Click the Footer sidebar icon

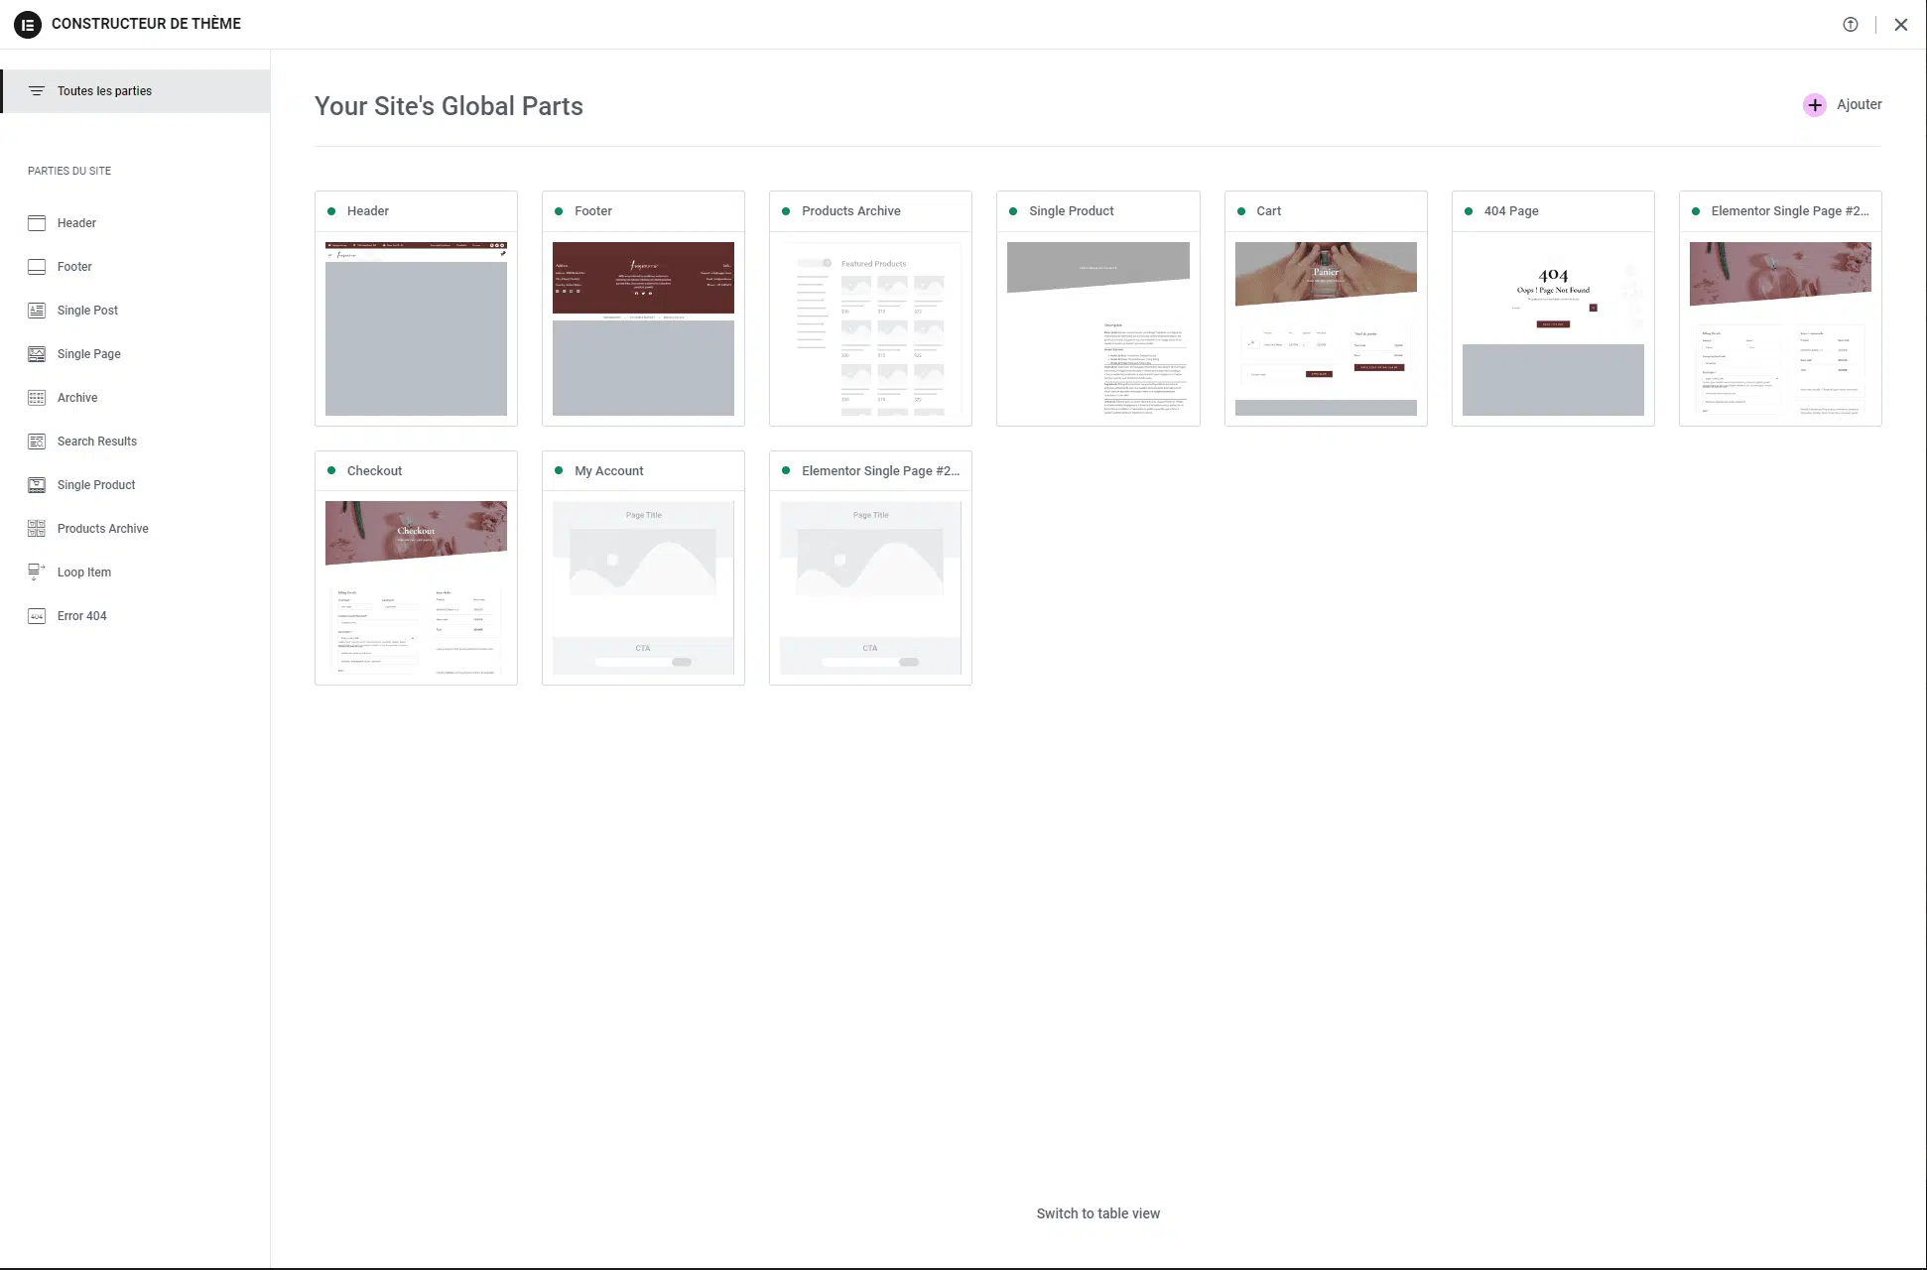pos(37,267)
